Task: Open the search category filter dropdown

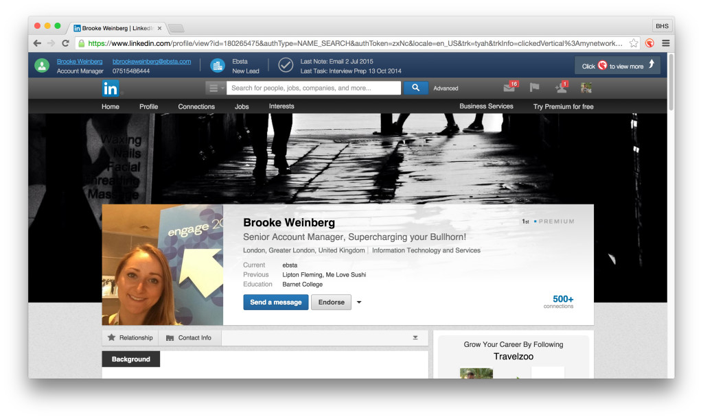Action: tap(216, 88)
